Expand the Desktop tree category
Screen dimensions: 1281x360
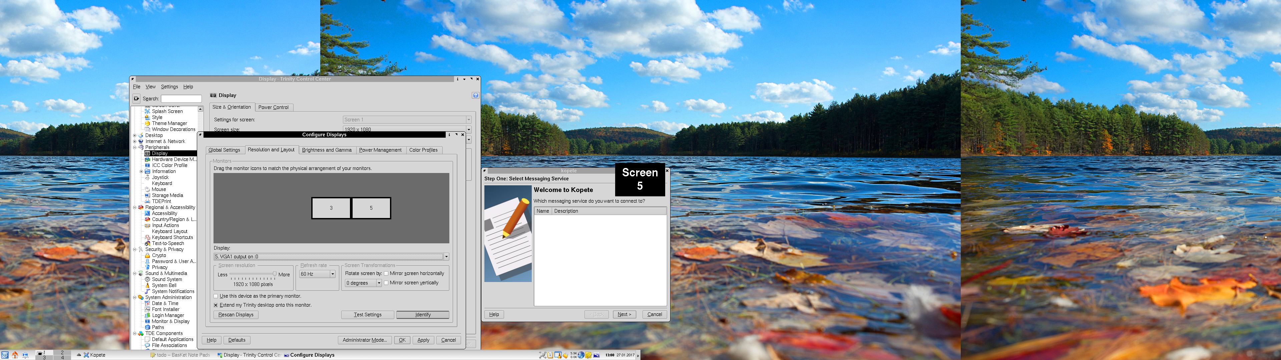coord(135,135)
